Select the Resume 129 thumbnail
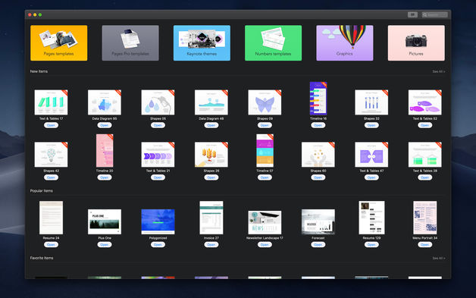Image resolution: width=476 pixels, height=298 pixels. coord(371,218)
